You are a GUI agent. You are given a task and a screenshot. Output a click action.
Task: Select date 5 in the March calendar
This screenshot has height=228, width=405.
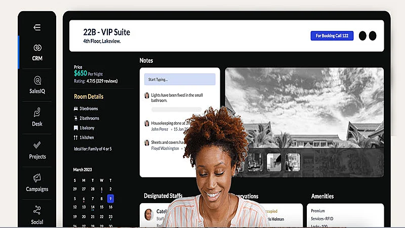(x=75, y=199)
